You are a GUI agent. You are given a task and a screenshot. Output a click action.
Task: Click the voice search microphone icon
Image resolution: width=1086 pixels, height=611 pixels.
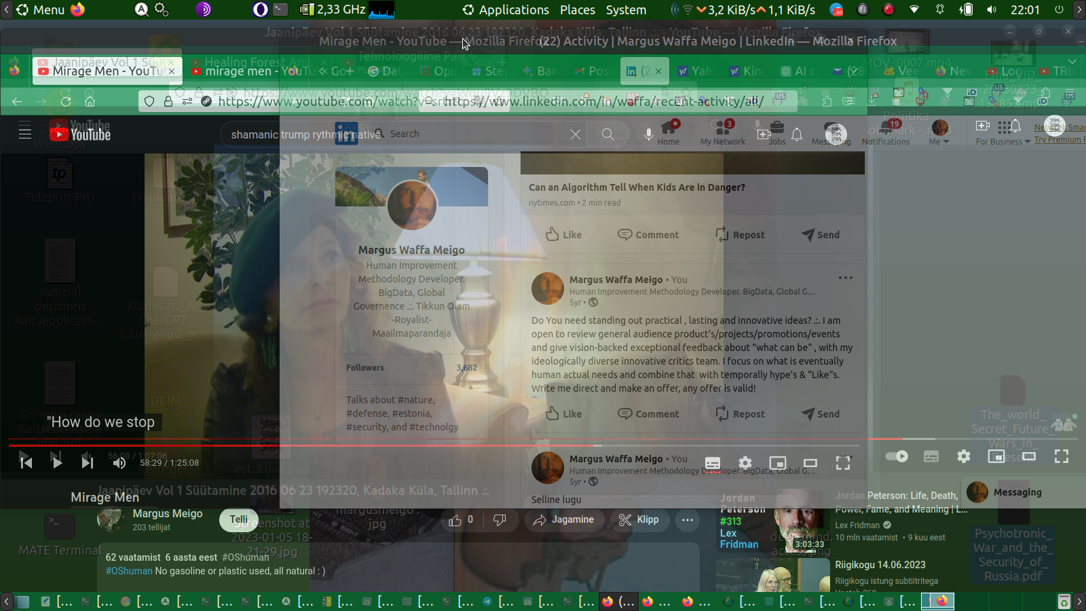coord(648,134)
